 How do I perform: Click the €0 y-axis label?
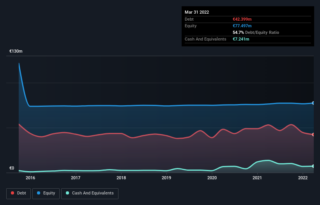pyautogui.click(x=12, y=168)
